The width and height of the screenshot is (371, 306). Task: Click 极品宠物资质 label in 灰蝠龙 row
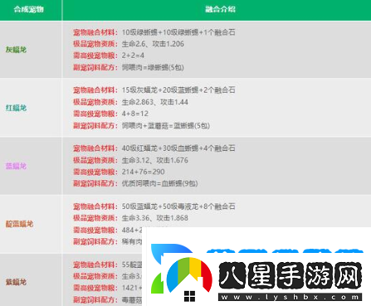click(x=95, y=44)
